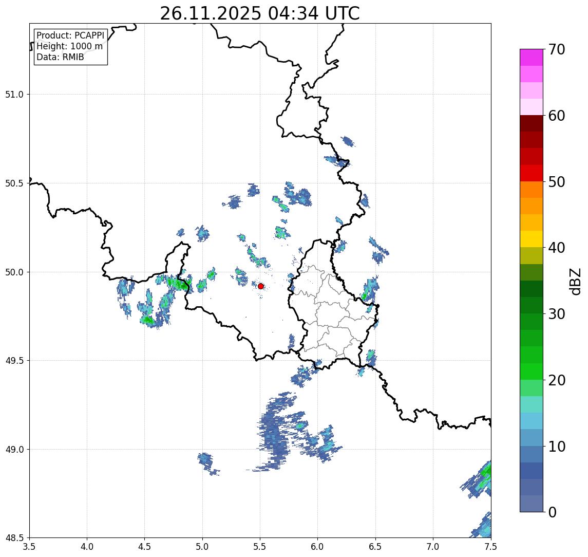Click the longitude tick label '4.5'
This screenshot has height=557, width=588.
145,547
